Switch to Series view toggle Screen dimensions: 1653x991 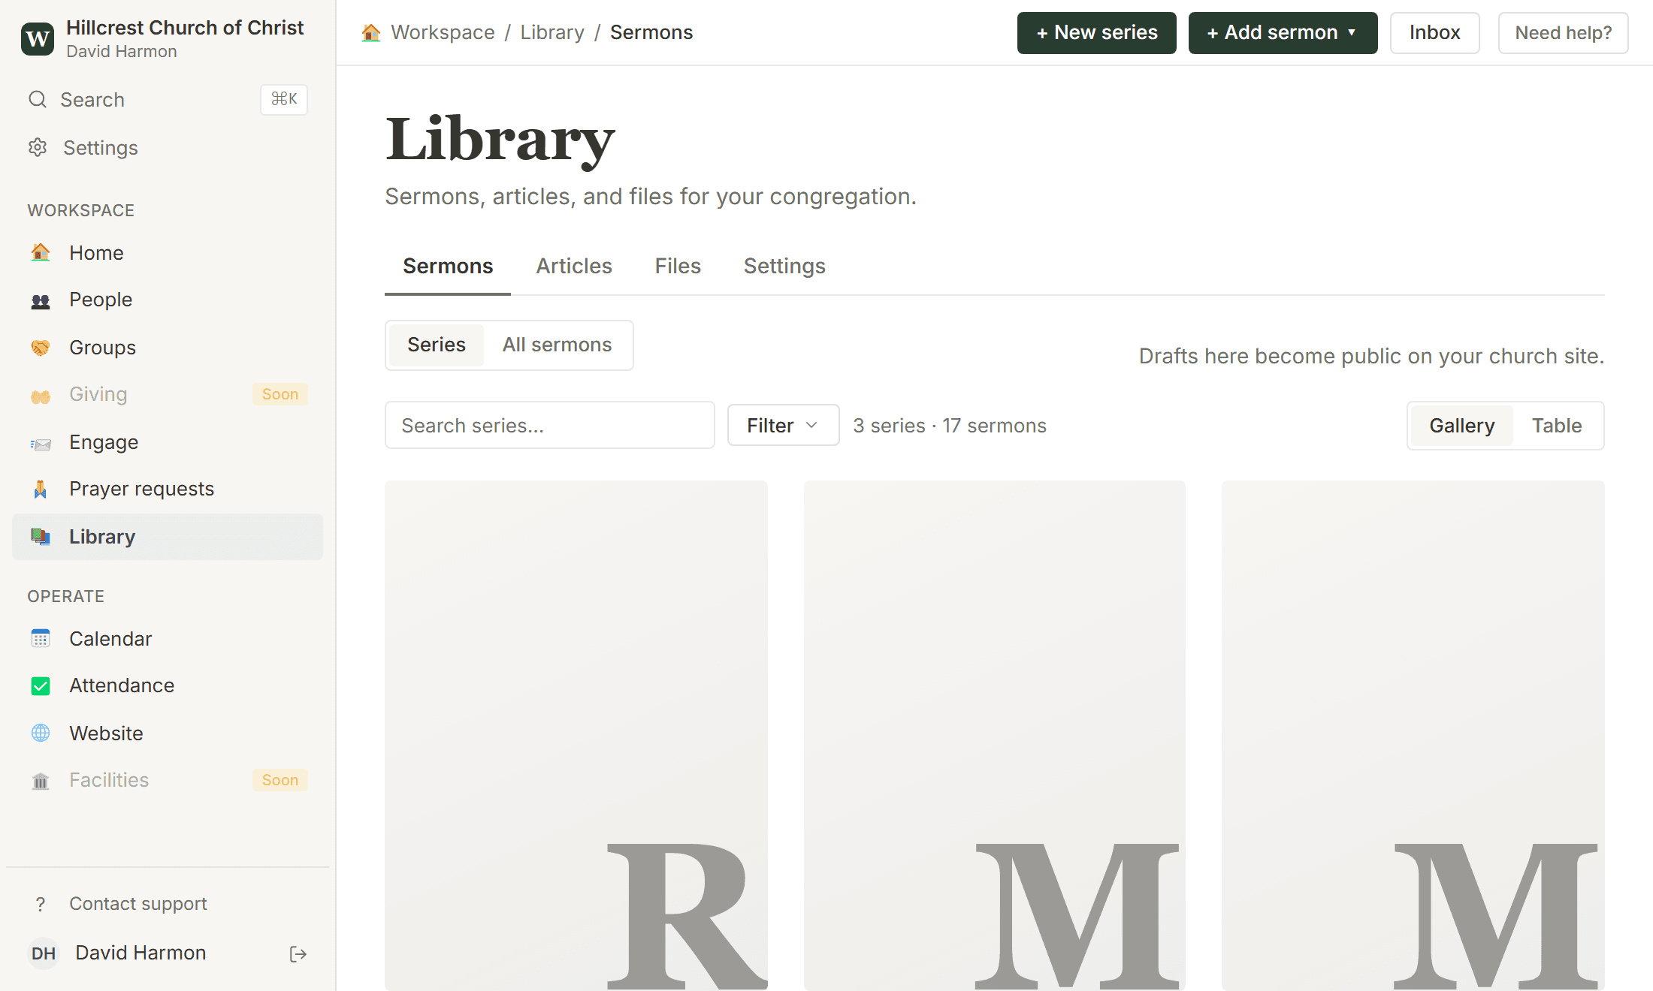click(x=437, y=345)
